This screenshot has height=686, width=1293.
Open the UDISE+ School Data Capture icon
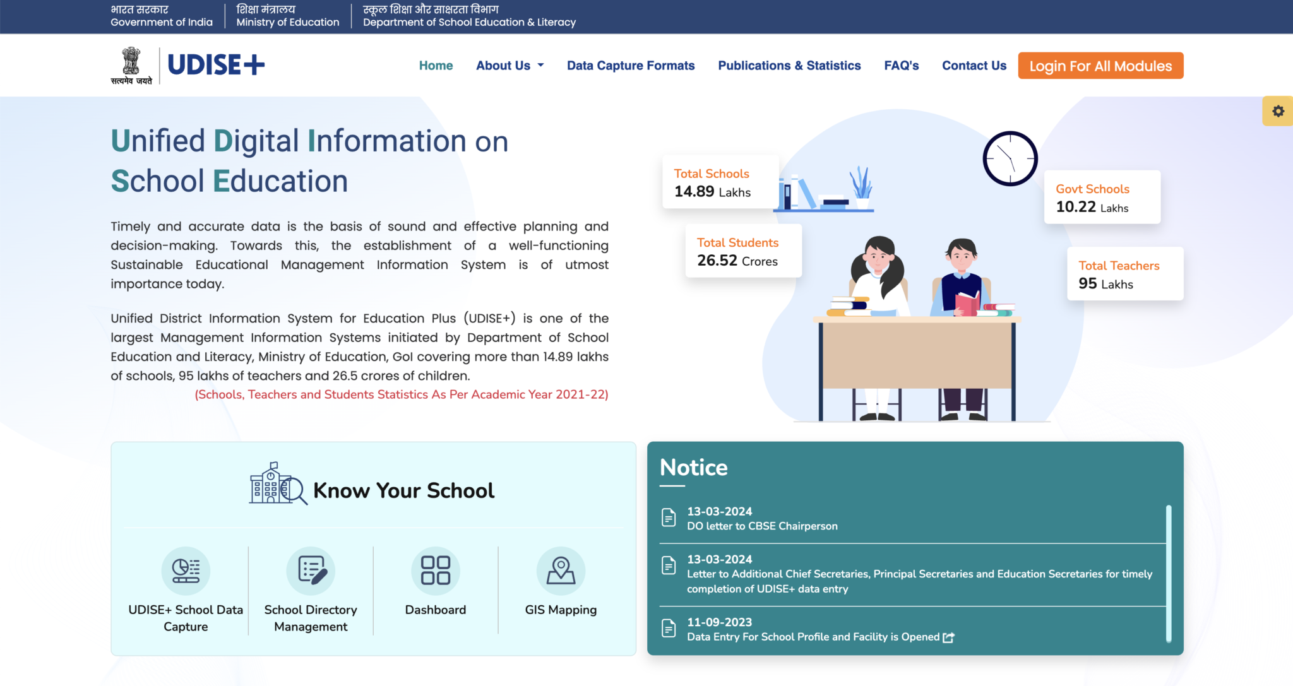point(185,570)
